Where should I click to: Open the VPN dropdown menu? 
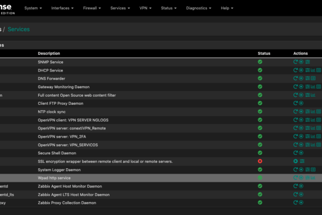point(145,8)
